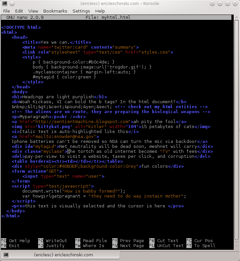The height and width of the screenshot is (261, 240).
Task: Click the 'fun colors' div line
Action: coord(98,166)
